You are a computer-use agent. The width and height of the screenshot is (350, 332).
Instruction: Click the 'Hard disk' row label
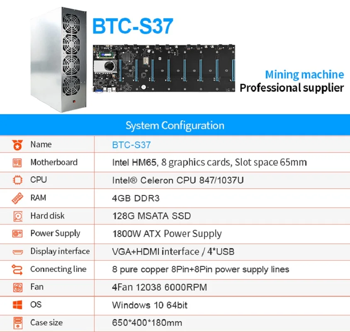pyautogui.click(x=48, y=216)
